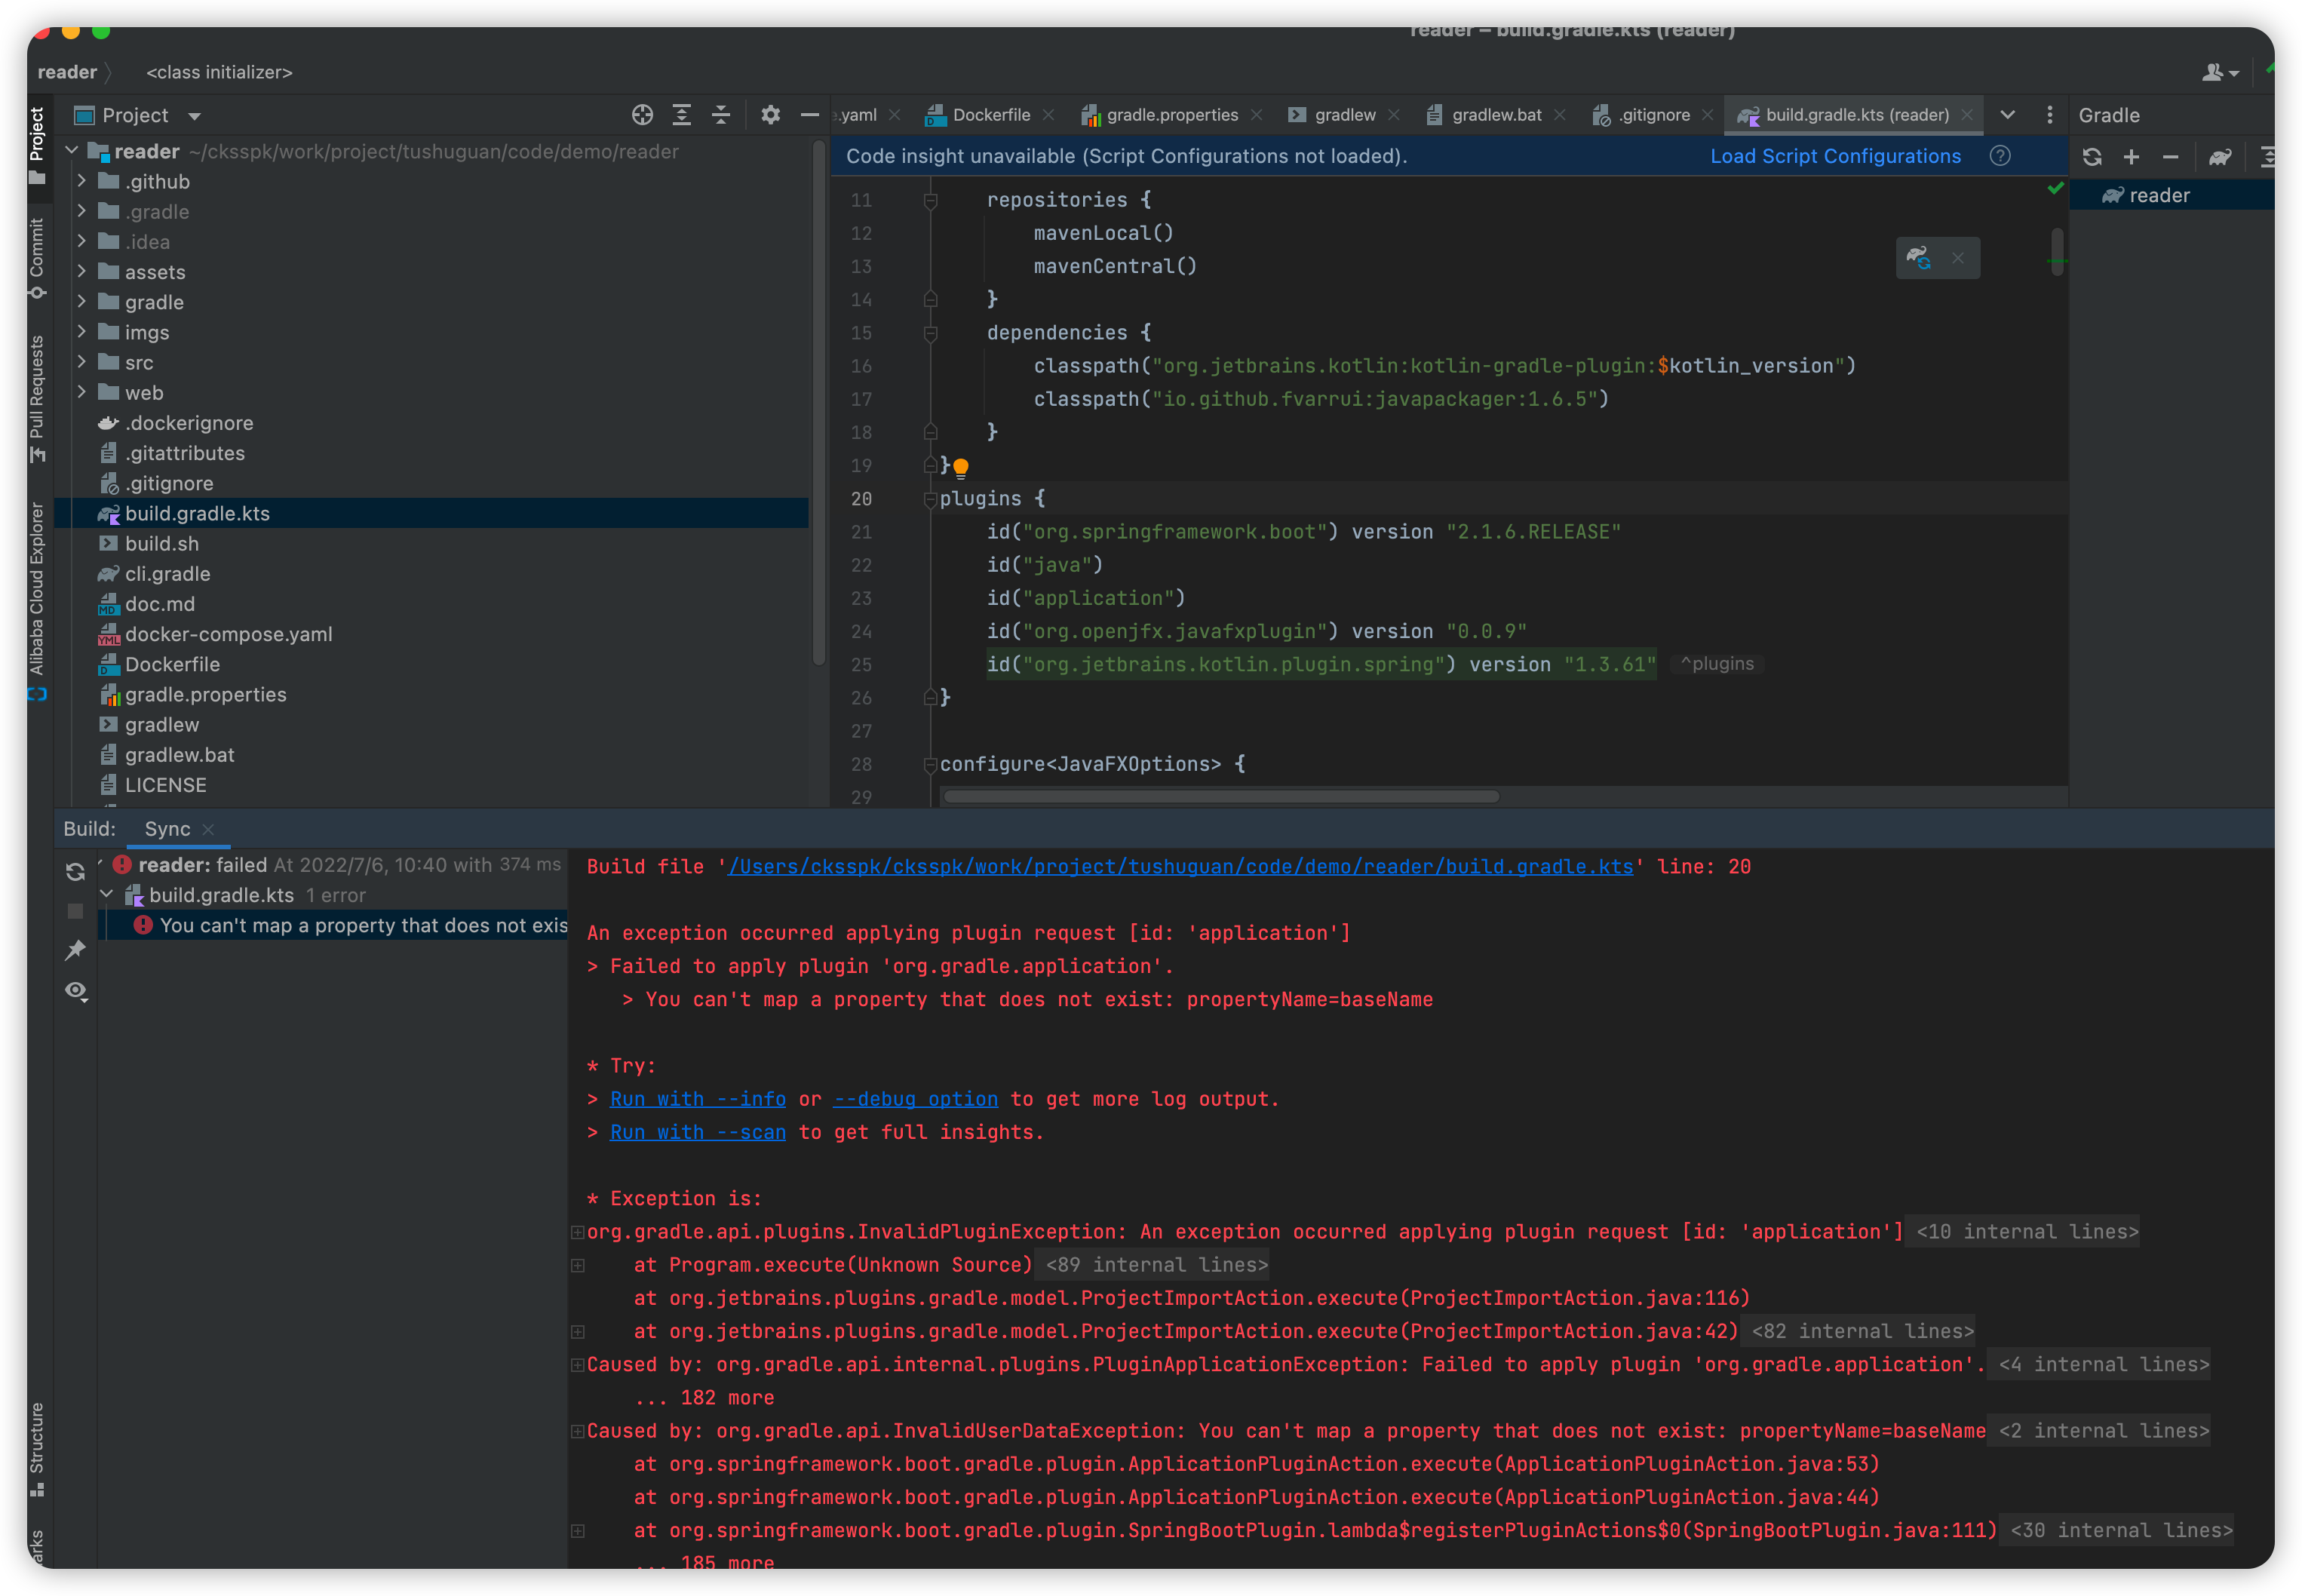Execute a Gradle task via the elephant run icon

tap(2220, 156)
